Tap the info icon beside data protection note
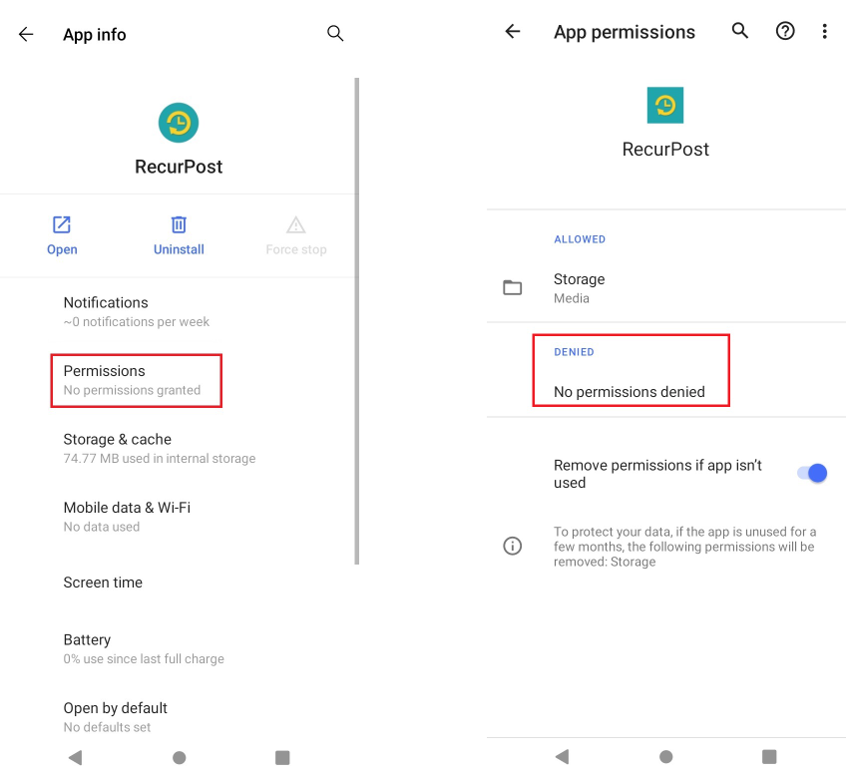Screen dimensions: 848x778 512,546
